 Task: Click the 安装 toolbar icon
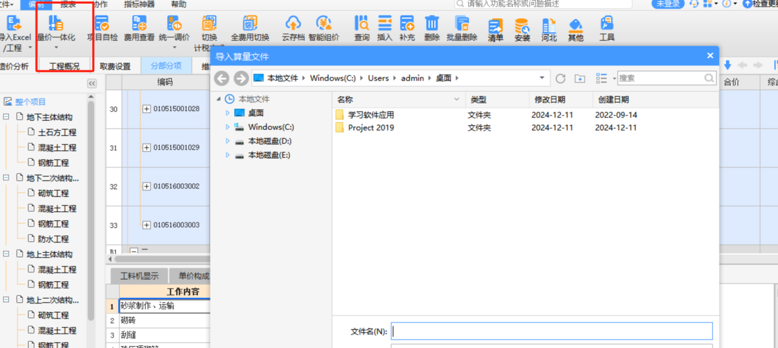[522, 26]
